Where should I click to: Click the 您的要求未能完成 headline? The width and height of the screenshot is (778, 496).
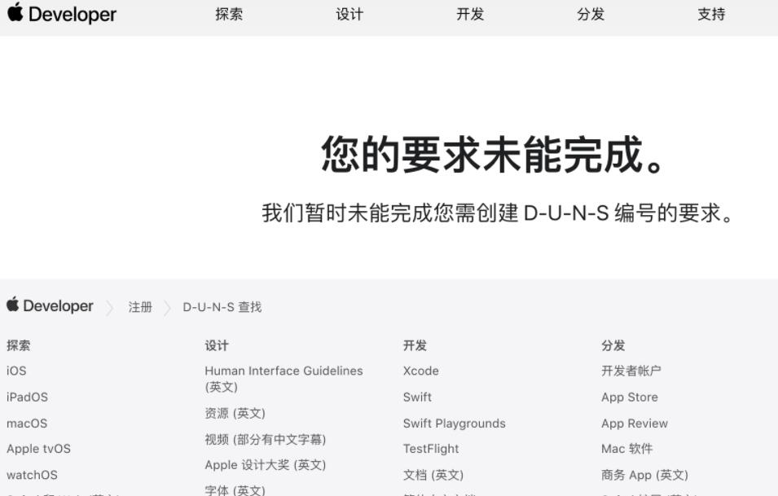[x=493, y=154]
